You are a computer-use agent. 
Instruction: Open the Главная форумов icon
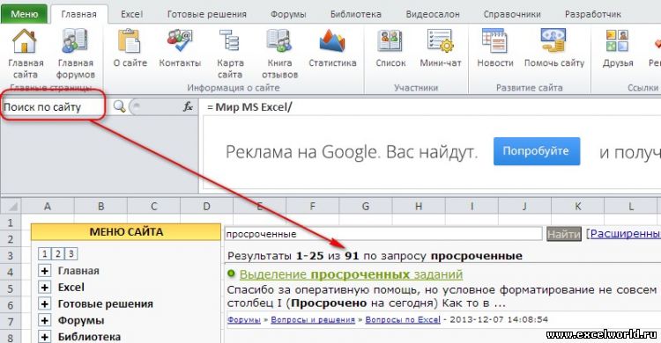76,41
